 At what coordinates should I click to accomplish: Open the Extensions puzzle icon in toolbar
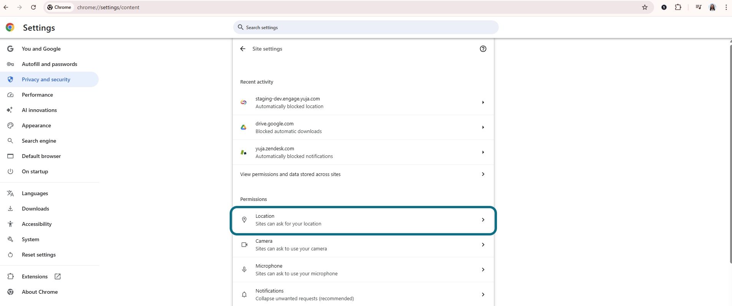point(678,7)
